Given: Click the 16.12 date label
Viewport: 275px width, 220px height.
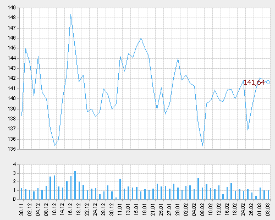Looking at the screenshot, I should (x=71, y=210).
